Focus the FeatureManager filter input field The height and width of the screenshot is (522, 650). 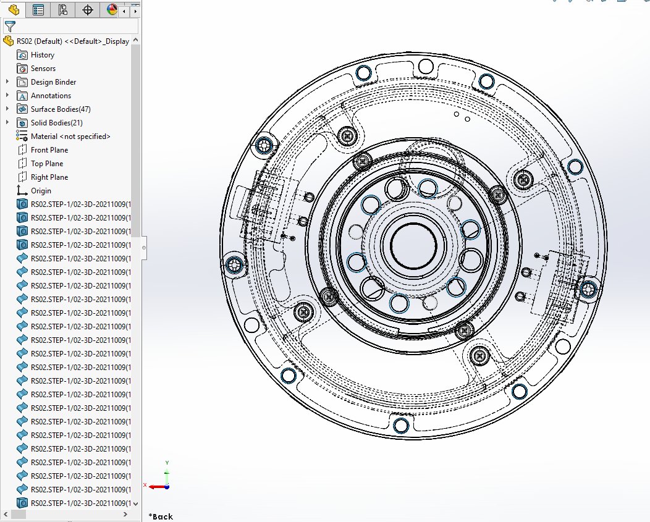(x=70, y=26)
